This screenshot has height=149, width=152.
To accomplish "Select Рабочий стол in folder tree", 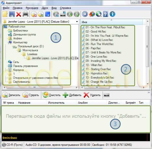I will coord(17,27).
